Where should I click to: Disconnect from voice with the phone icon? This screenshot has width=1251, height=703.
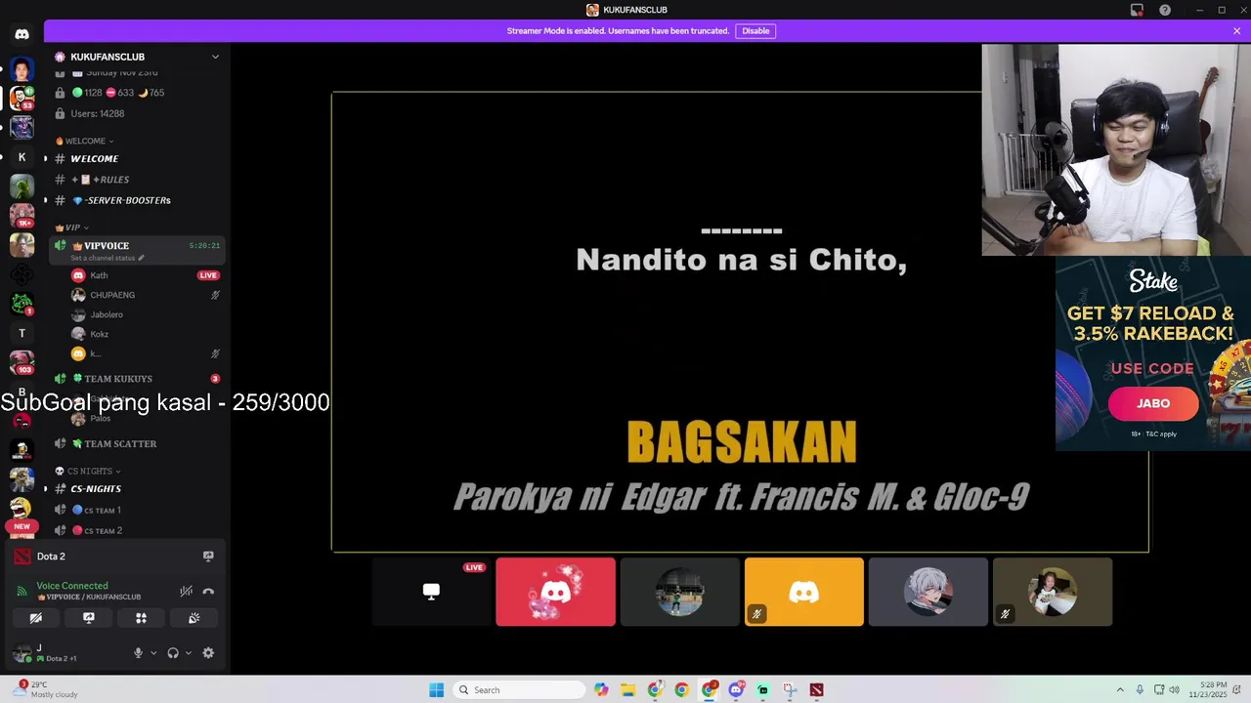(x=208, y=591)
